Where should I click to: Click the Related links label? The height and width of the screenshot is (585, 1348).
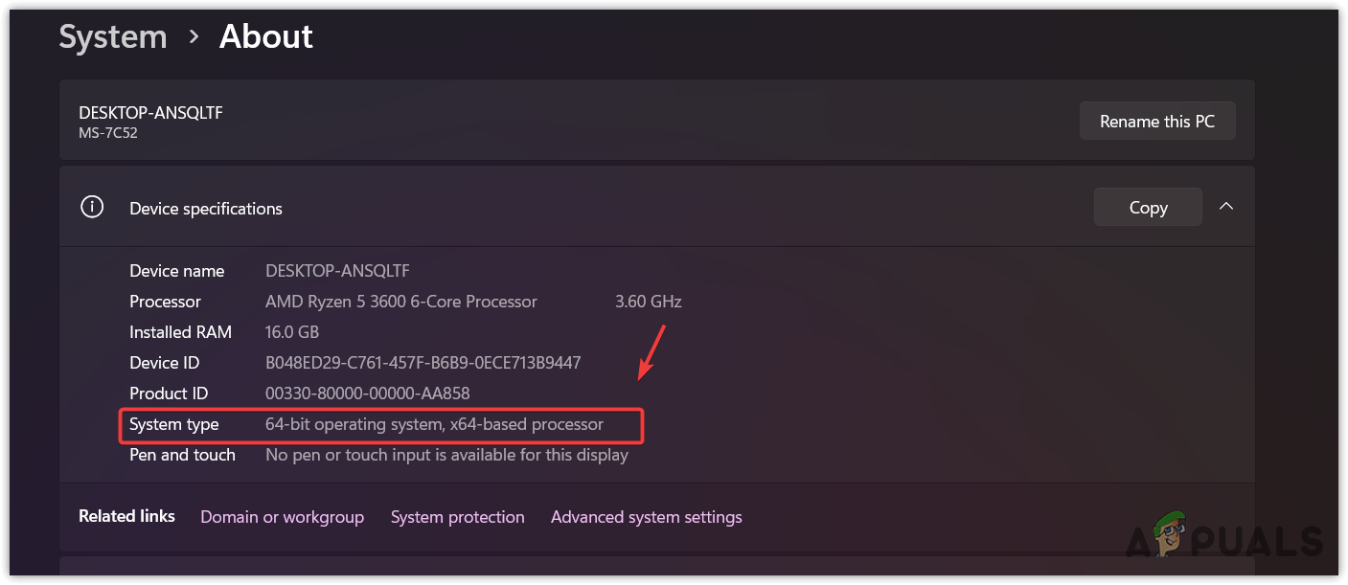[126, 516]
